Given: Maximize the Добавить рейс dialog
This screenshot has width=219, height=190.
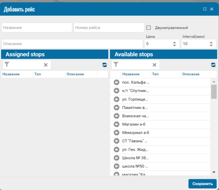Looking at the screenshot, I should pos(205,9).
